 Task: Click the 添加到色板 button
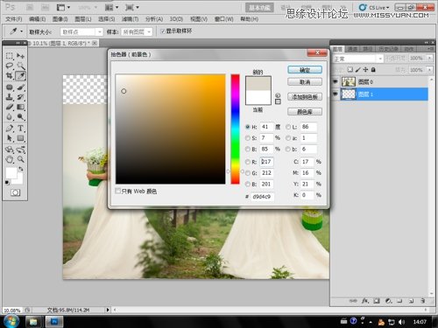pyautogui.click(x=305, y=97)
